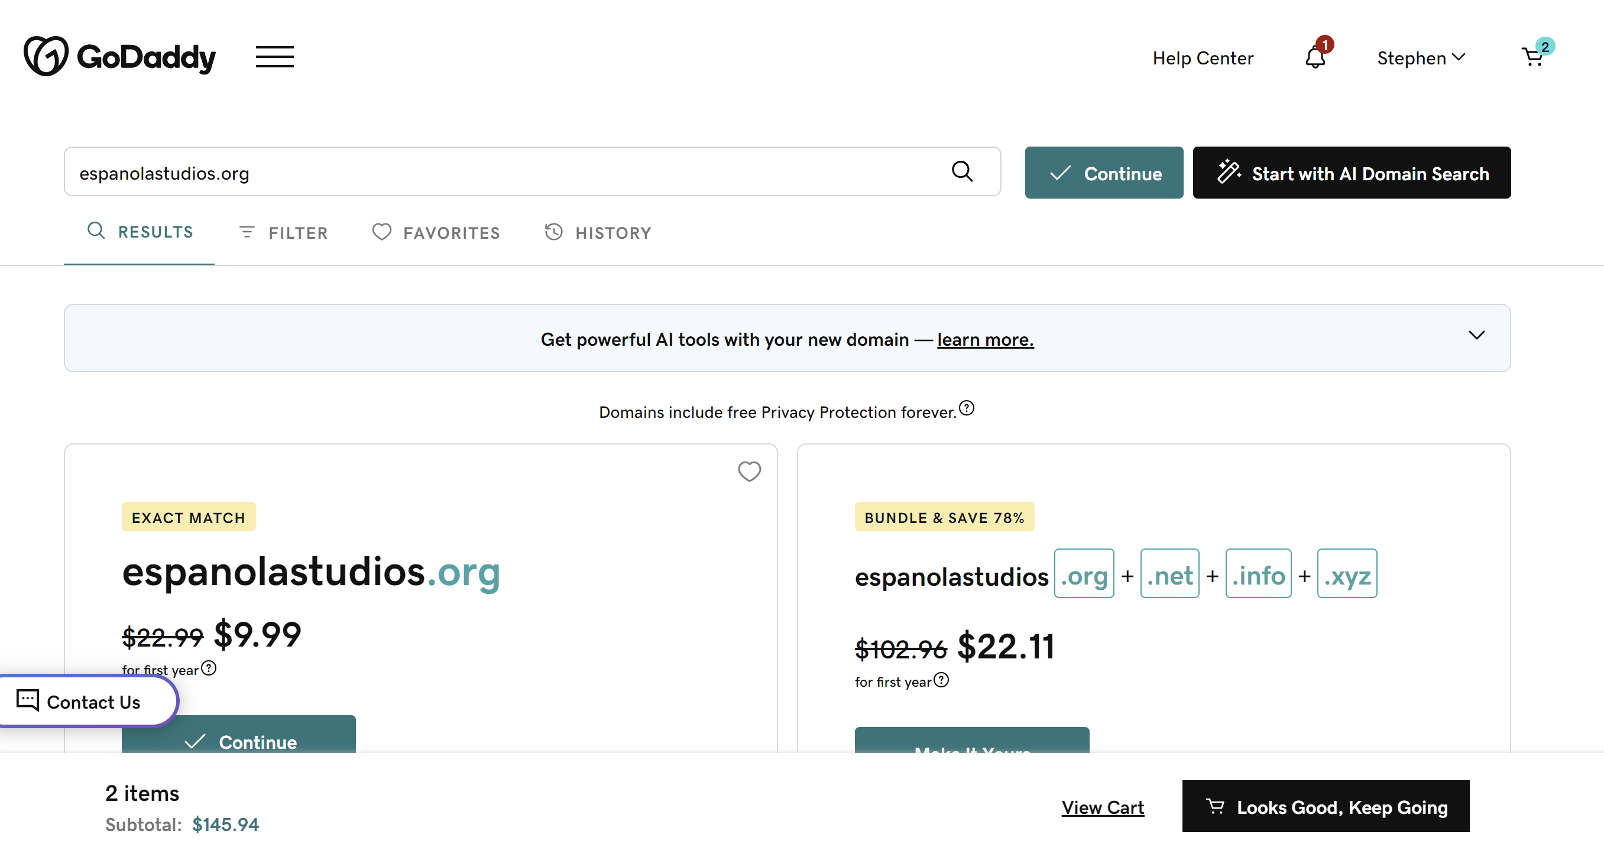Click the magnifier icon in search box
Viewport: 1604px width, 844px height.
(x=962, y=171)
